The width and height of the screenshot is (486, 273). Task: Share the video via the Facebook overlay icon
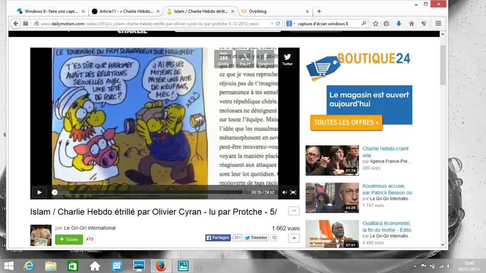point(265,59)
